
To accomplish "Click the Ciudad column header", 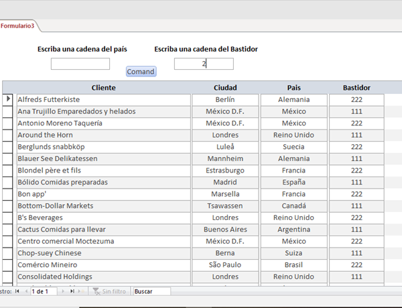I will [225, 87].
